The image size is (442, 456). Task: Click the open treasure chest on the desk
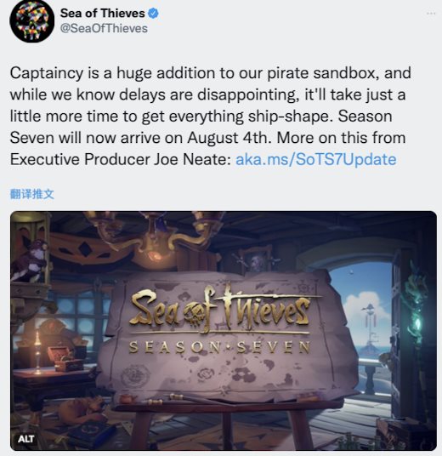pos(65,358)
